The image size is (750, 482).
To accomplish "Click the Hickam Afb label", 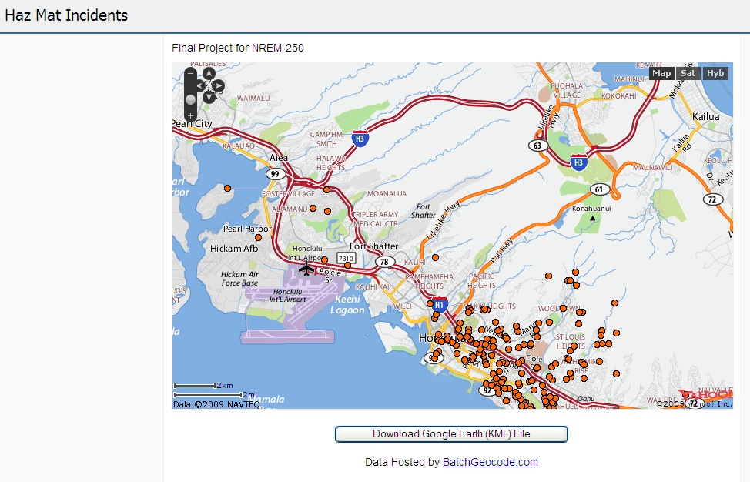I will (x=234, y=249).
